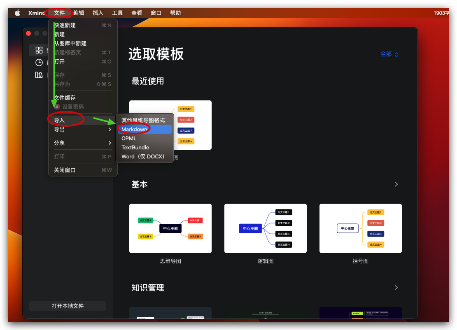Choose OPML import option
The height and width of the screenshot is (330, 457).
point(145,138)
